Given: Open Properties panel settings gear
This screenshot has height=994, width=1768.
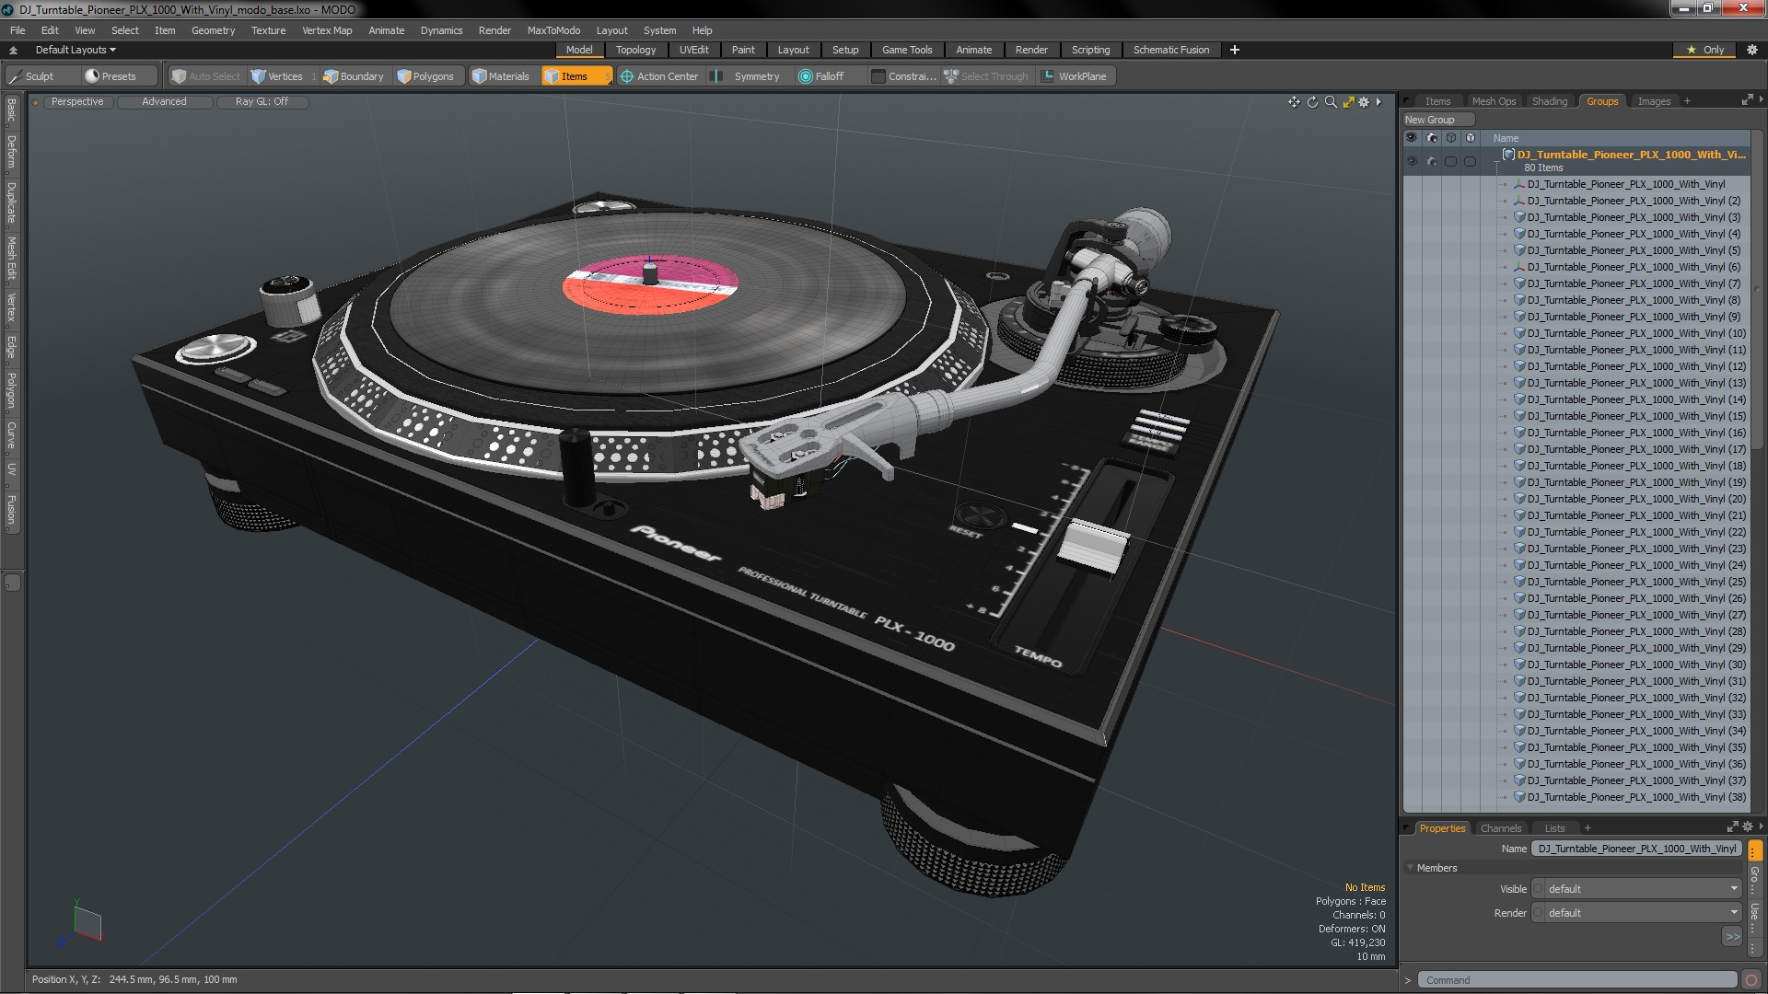Looking at the screenshot, I should 1748,826.
